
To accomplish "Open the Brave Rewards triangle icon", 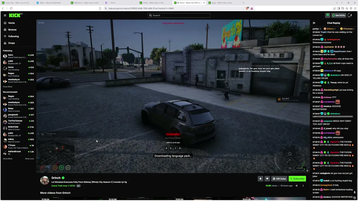I will (x=252, y=8).
